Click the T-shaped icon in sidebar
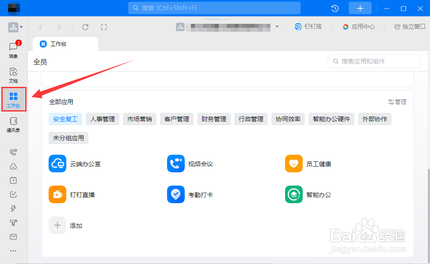 coord(13,223)
